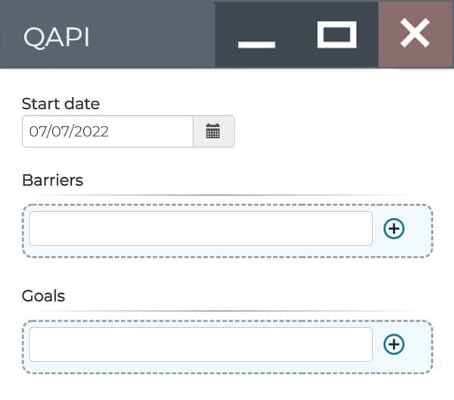
Task: Click the Goals dashed box right of plus
Action: click(420, 345)
